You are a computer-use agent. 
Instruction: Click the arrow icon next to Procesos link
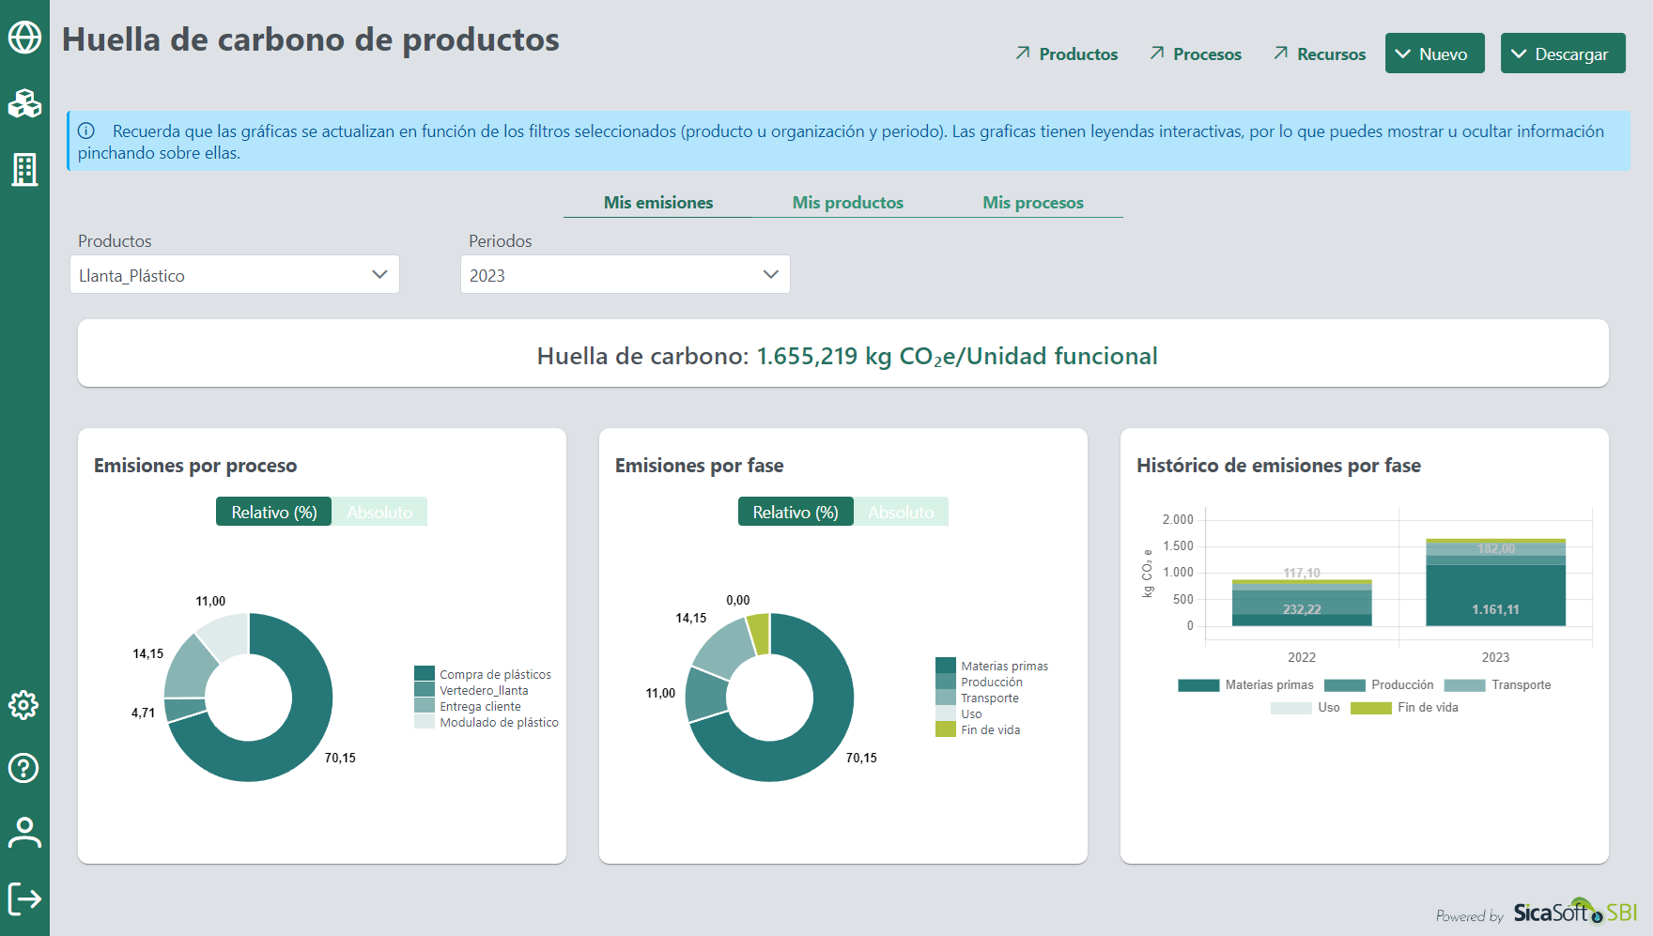1157,54
